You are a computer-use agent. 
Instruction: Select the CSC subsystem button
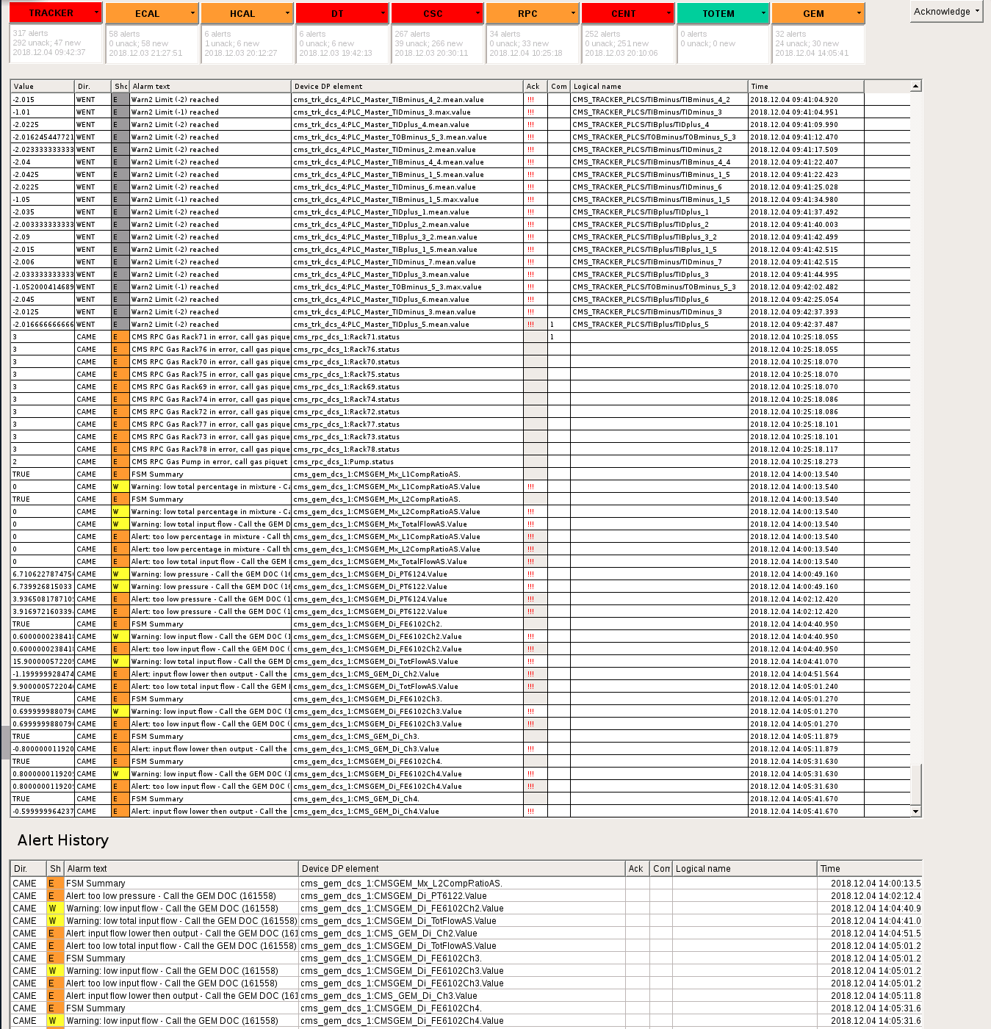point(433,13)
